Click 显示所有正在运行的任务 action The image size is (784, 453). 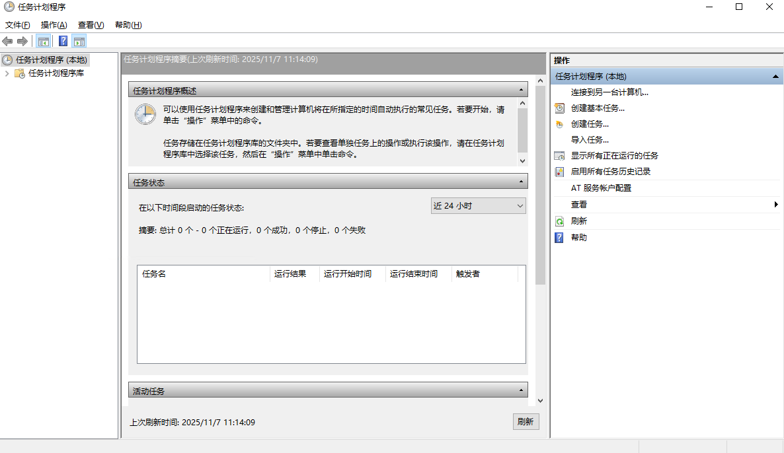coord(615,156)
